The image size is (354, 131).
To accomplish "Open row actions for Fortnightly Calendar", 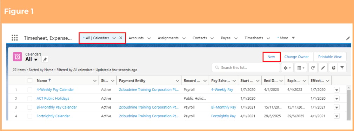I will (336, 116).
